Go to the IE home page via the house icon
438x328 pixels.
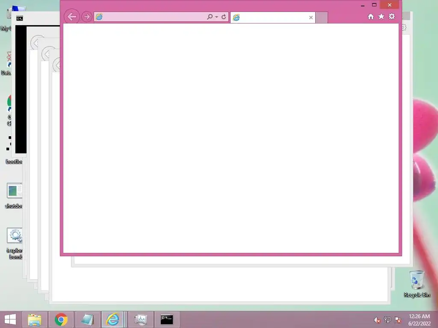(371, 17)
